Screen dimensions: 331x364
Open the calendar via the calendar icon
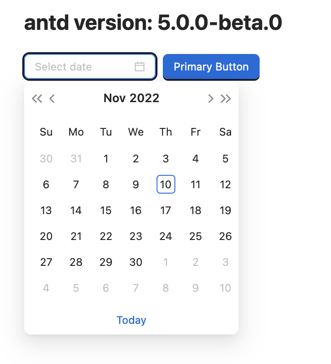click(140, 66)
